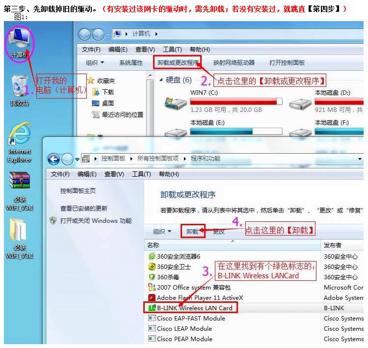Open address bar dropdown in 程序和功能 window
The width and height of the screenshot is (368, 348).
(x=360, y=159)
